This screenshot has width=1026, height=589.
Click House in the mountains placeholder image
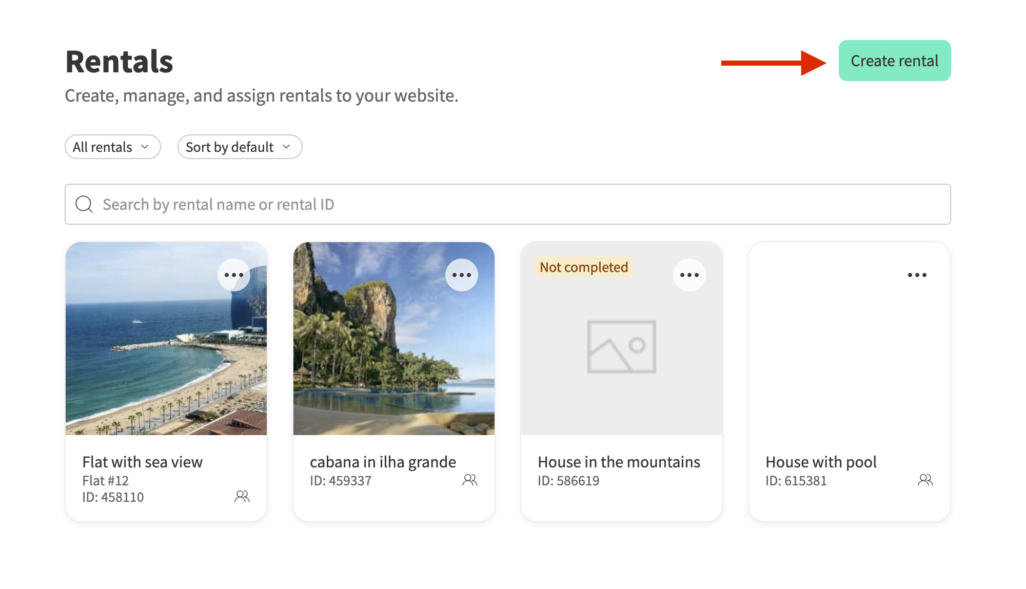coord(621,347)
